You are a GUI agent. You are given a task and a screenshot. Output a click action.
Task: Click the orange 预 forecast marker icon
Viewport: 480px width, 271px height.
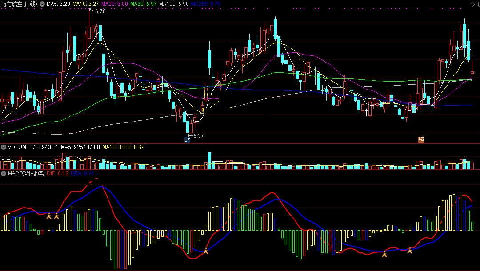point(421,140)
